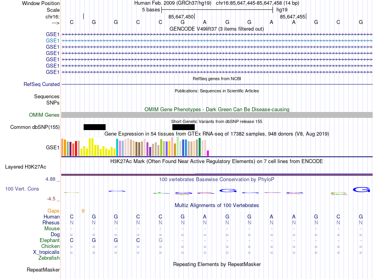Viewport: 373px width, 279px height.
Task: Click the Zebrafish species label
Action: coord(49,258)
